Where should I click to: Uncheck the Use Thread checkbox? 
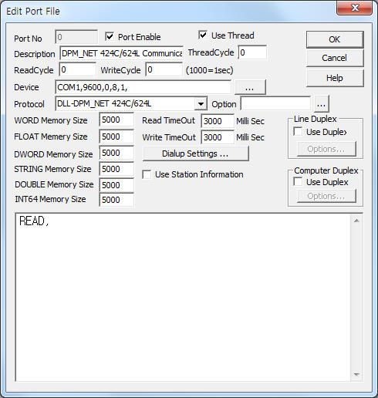pos(203,35)
